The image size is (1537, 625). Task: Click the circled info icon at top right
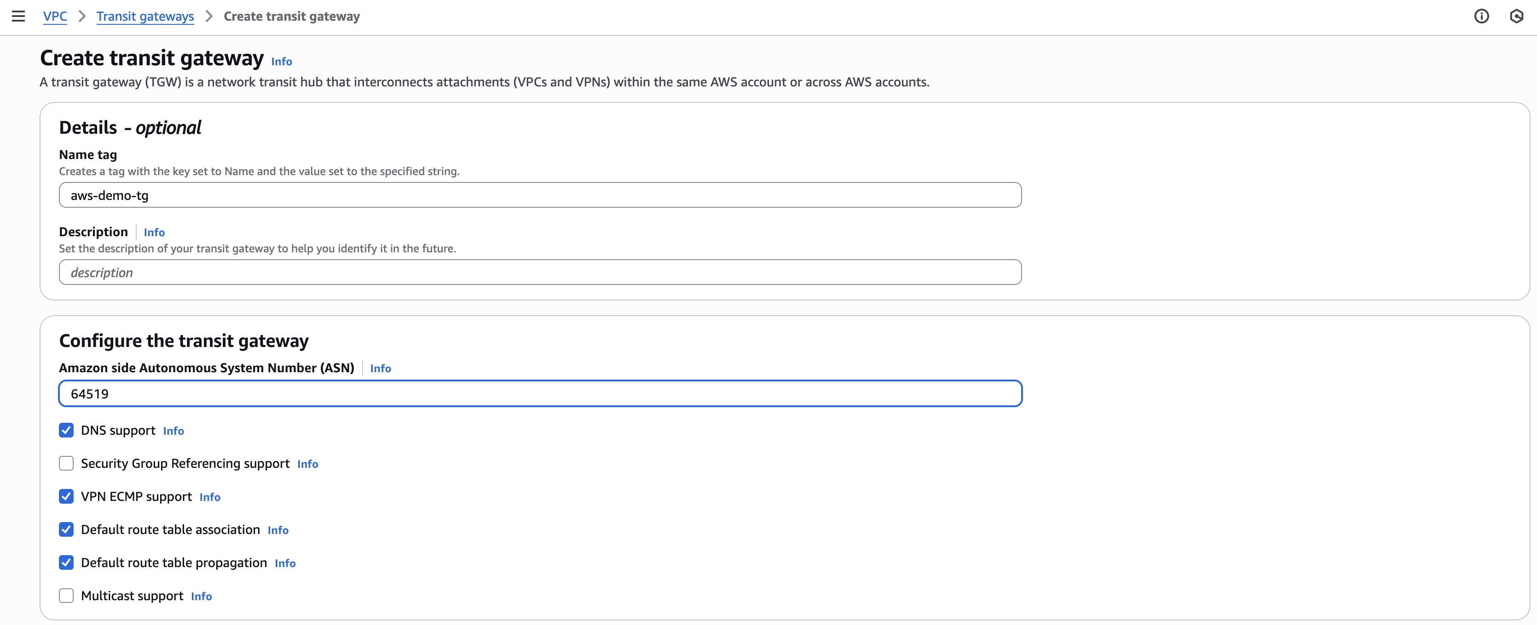click(1481, 16)
